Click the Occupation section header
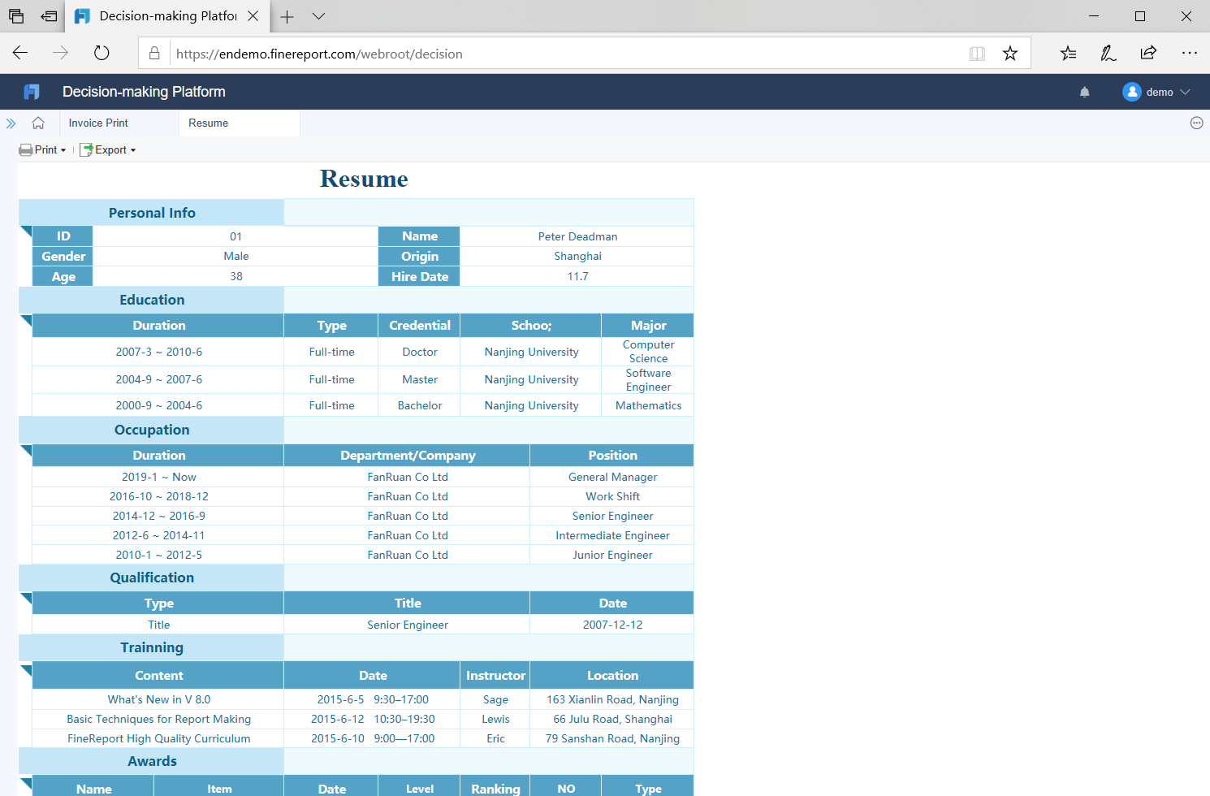This screenshot has width=1210, height=796. [152, 430]
